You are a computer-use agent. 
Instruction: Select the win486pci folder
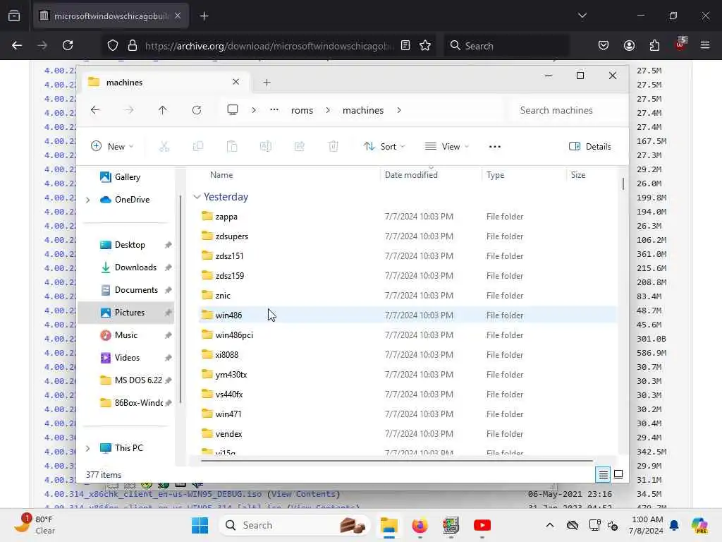click(x=408, y=335)
